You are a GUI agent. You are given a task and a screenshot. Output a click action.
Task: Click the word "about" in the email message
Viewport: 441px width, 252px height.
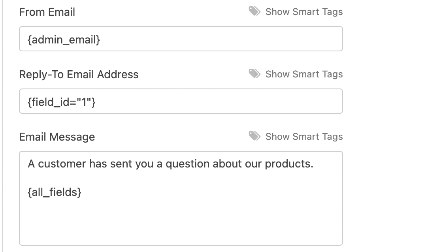click(227, 164)
